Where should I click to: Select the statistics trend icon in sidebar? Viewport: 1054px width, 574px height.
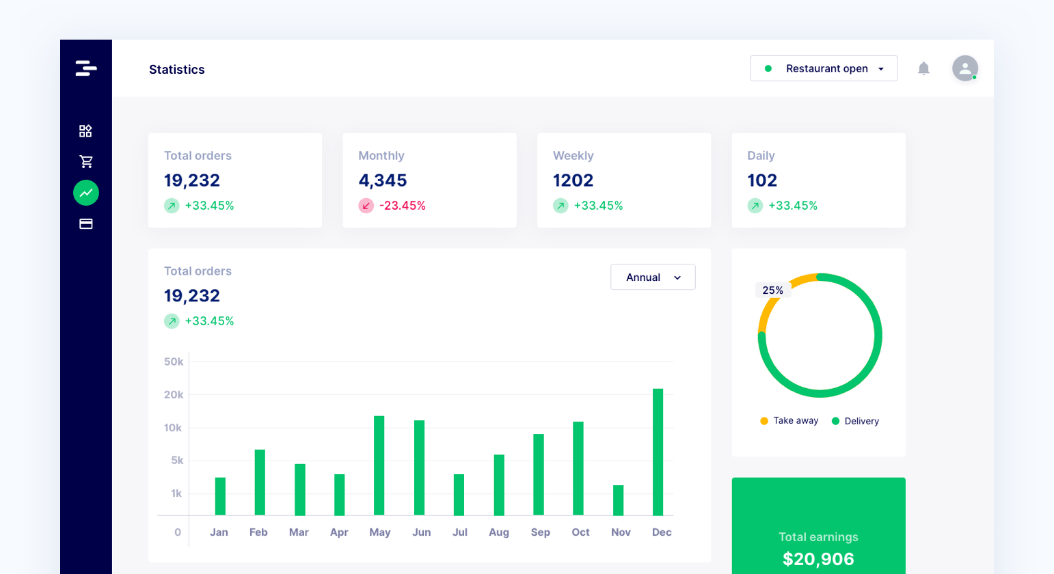pyautogui.click(x=86, y=193)
